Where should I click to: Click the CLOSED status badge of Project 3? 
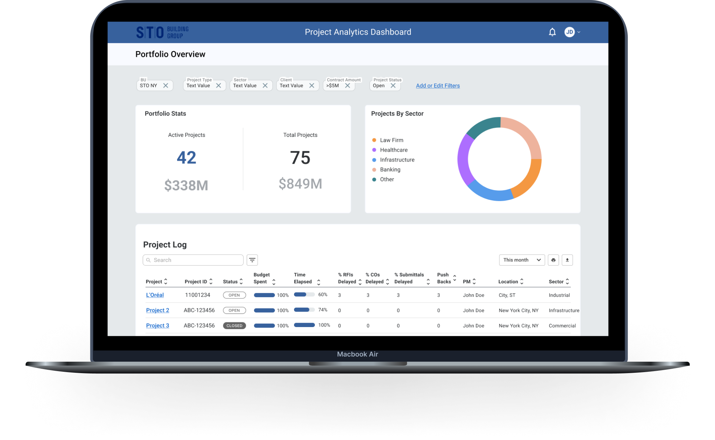[x=234, y=325]
